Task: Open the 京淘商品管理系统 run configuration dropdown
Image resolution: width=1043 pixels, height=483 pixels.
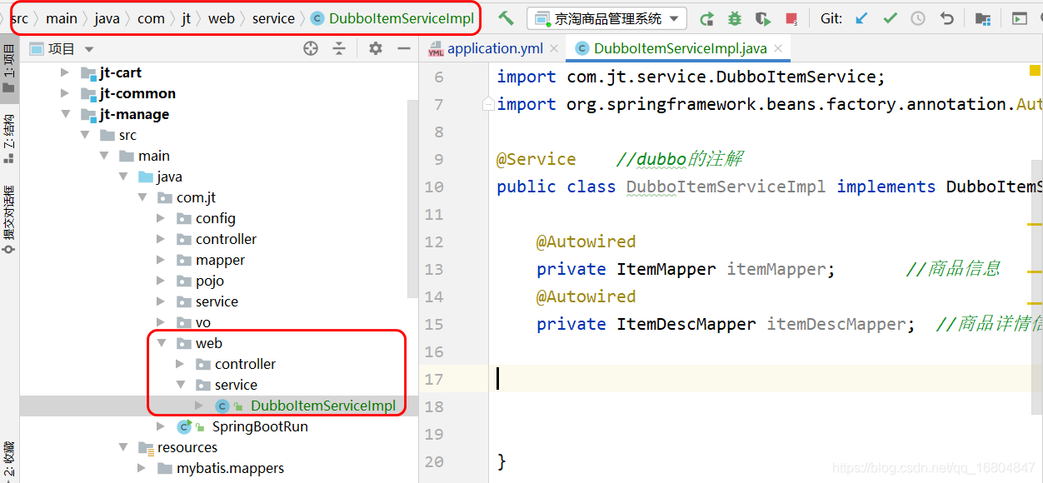Action: [x=606, y=18]
